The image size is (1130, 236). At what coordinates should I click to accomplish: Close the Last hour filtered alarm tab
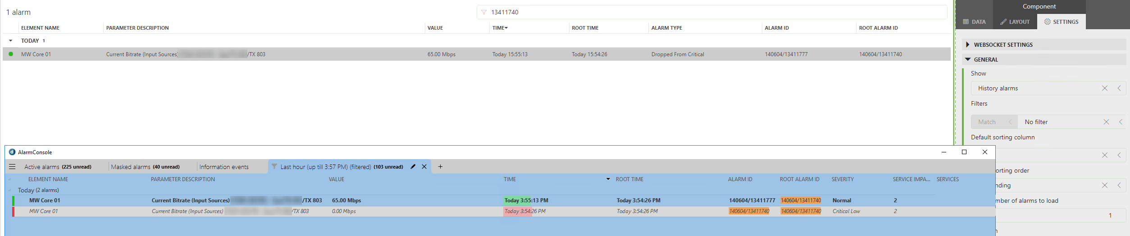(424, 167)
